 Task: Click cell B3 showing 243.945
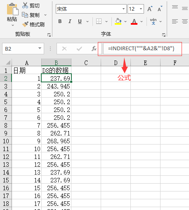pos(56,86)
